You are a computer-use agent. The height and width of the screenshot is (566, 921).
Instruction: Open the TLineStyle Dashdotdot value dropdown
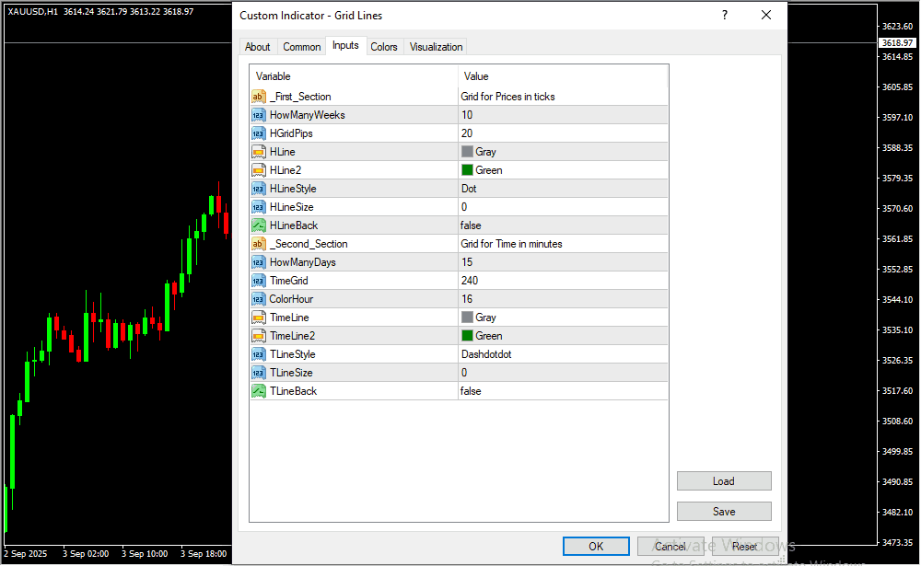coord(562,354)
